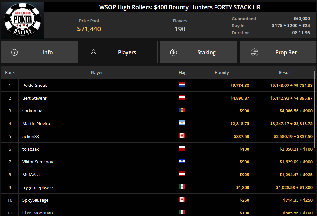Click SpicySausage's Canada flag
The height and width of the screenshot is (216, 317).
182,199
